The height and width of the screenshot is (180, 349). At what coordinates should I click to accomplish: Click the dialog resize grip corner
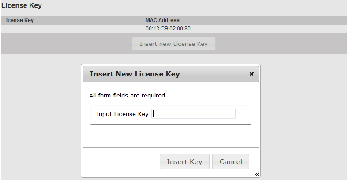point(256,174)
